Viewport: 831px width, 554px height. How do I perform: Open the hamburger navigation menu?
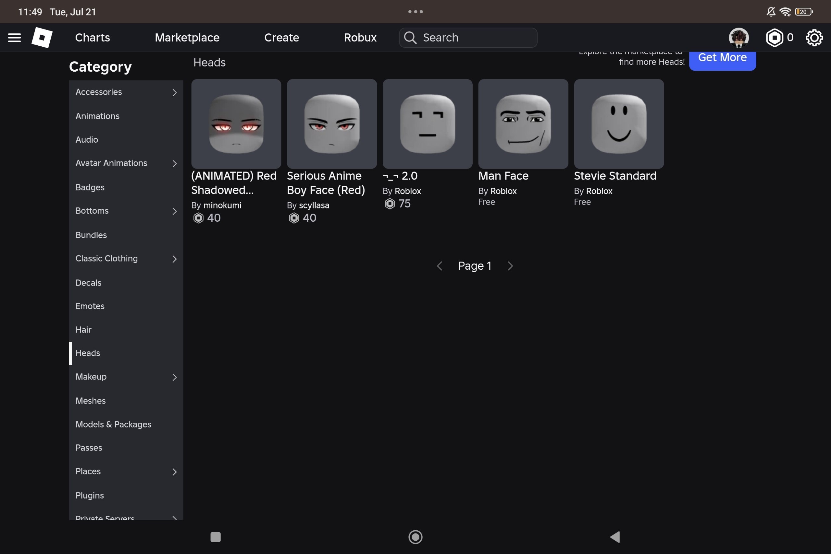(x=14, y=38)
